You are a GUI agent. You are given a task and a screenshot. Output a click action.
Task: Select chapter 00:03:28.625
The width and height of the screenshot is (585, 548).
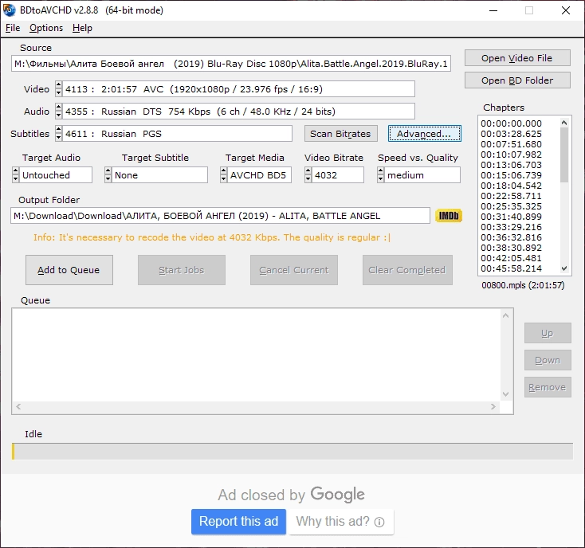511,134
